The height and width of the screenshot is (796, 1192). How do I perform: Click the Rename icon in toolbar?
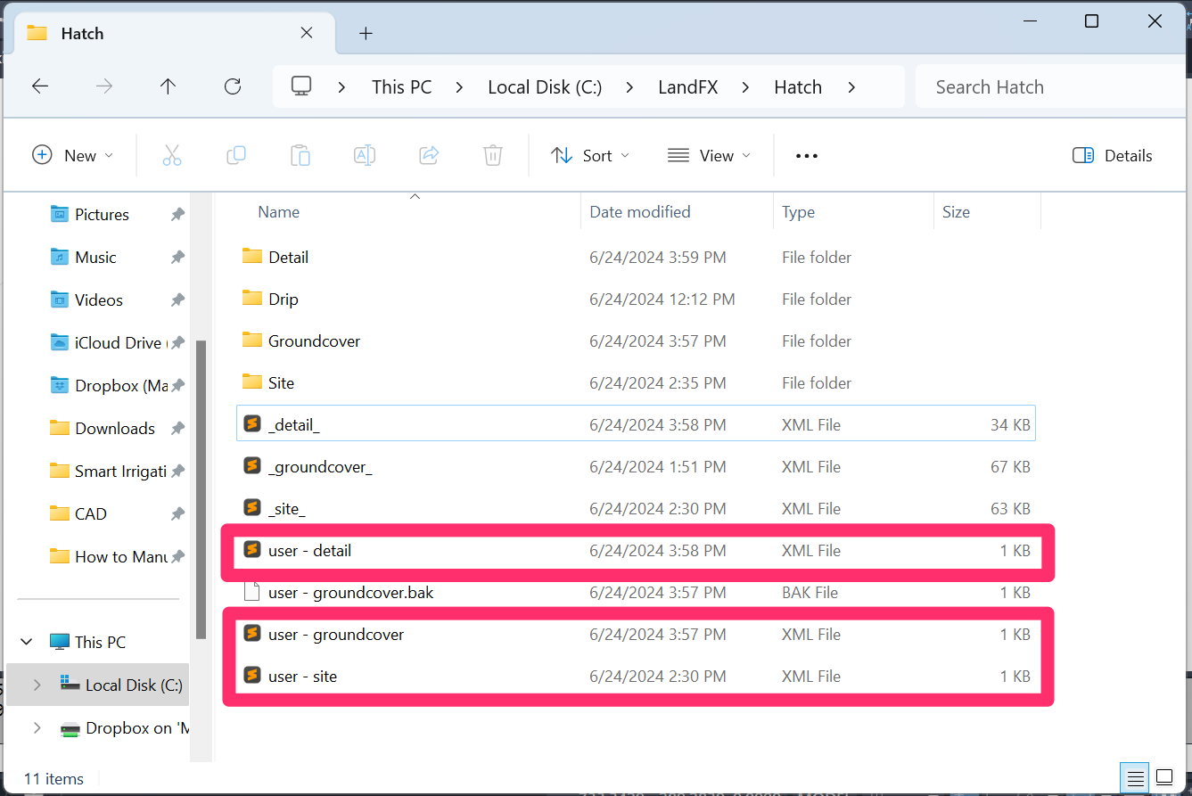365,155
